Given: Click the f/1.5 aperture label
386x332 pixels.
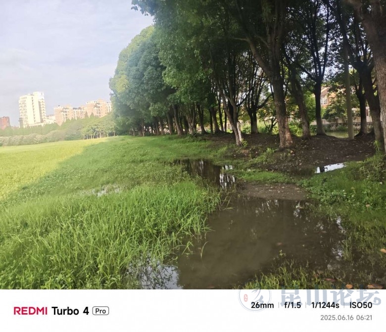Looking at the screenshot, I should click(292, 305).
